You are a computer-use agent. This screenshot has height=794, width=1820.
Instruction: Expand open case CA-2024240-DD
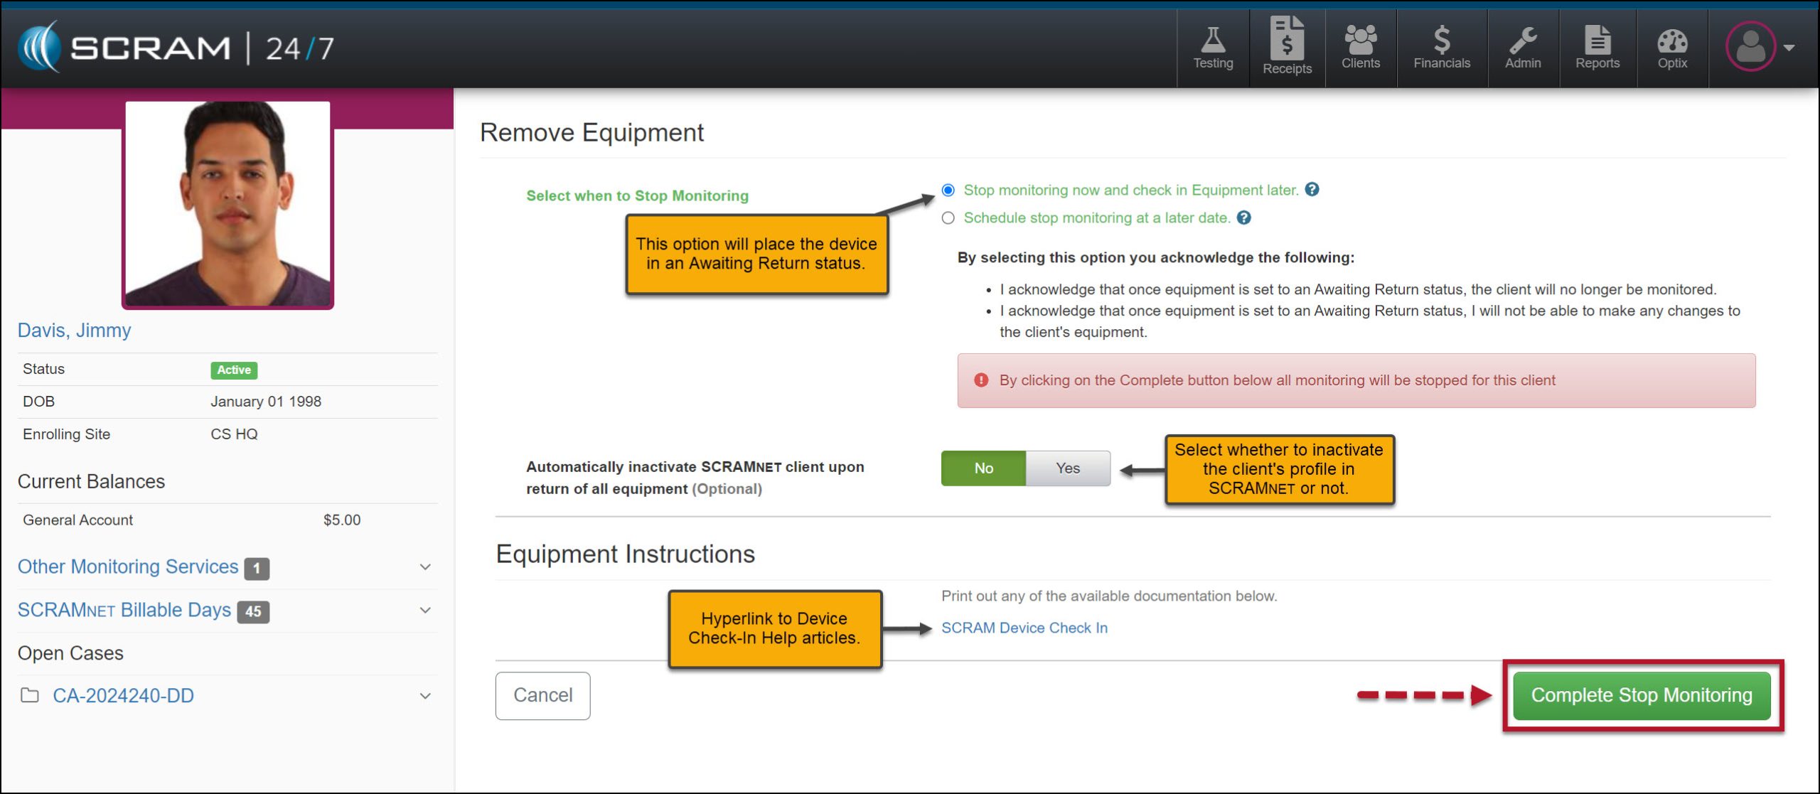click(x=425, y=697)
